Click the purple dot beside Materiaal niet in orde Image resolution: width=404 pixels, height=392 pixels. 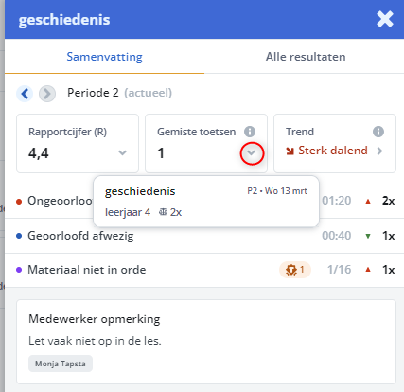click(19, 270)
